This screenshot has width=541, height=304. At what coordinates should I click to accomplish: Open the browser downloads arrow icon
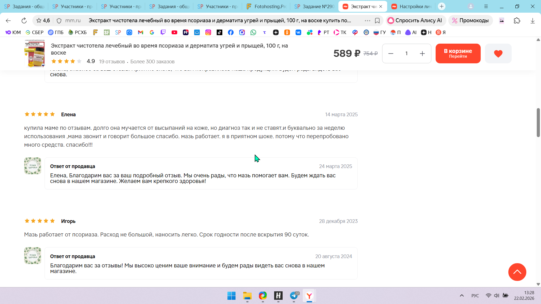pos(532,21)
